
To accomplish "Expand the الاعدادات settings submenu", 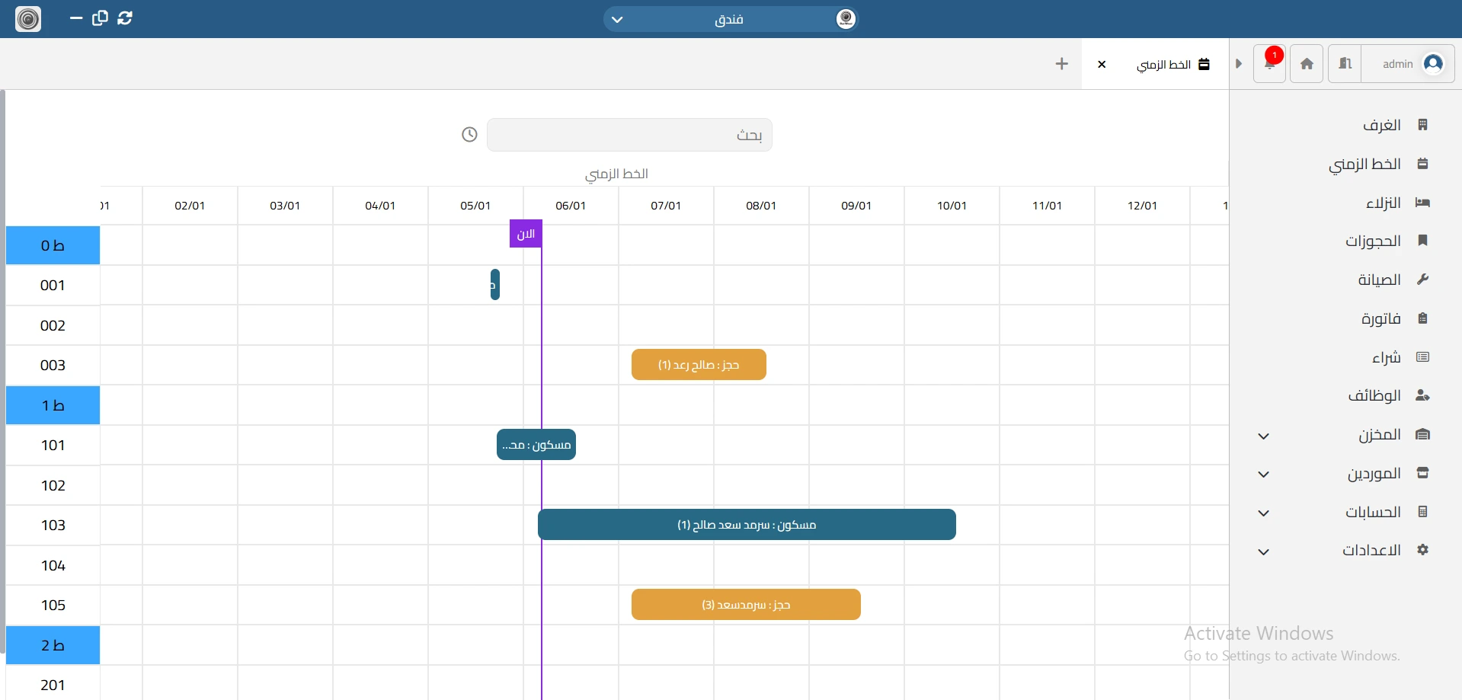I will pos(1263,551).
